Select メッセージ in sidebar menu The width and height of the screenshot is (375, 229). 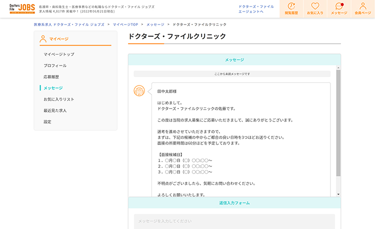pyautogui.click(x=53, y=88)
